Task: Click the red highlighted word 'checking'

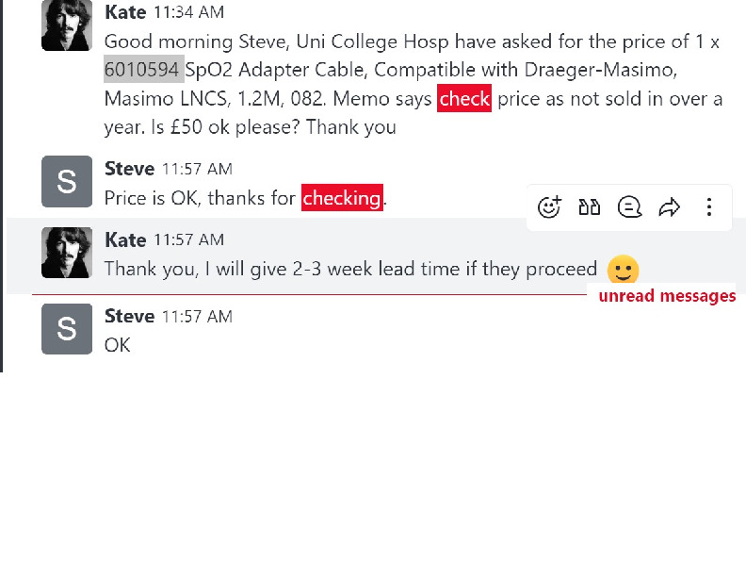Action: (342, 198)
